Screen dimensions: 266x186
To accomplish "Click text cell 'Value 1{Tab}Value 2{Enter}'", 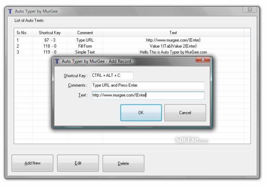I will [x=173, y=46].
